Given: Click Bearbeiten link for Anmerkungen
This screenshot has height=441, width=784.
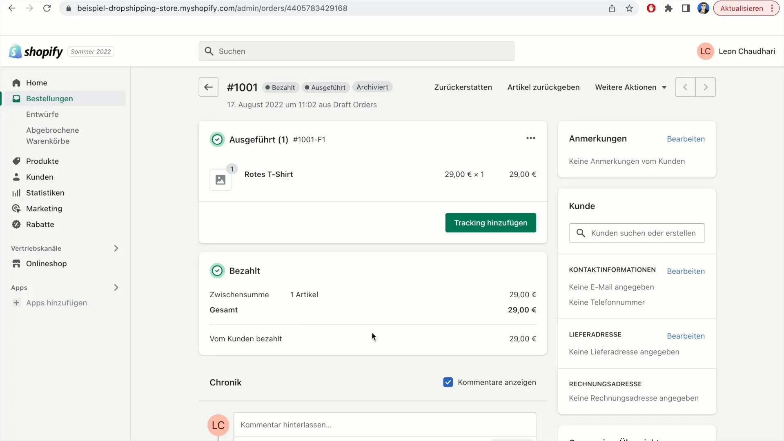Looking at the screenshot, I should [686, 138].
